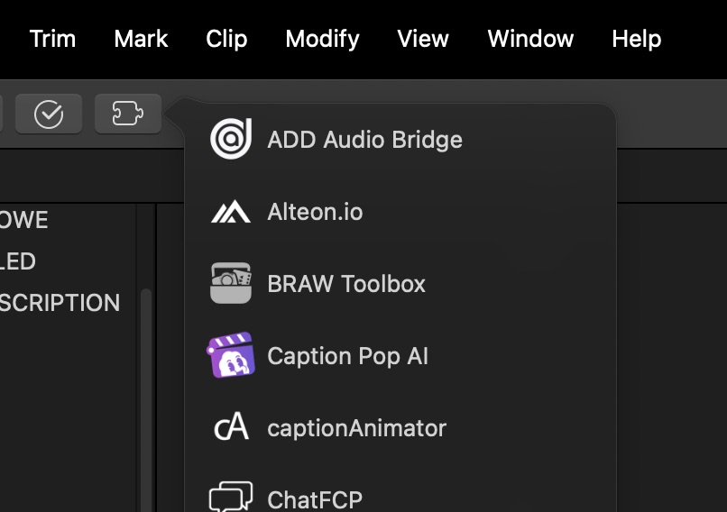This screenshot has height=512, width=727.
Task: Click the captionAnimator cA icon
Action: tap(231, 427)
